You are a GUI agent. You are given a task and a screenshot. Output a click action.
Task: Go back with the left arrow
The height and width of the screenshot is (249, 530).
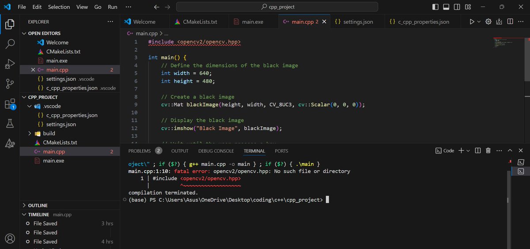click(x=156, y=7)
